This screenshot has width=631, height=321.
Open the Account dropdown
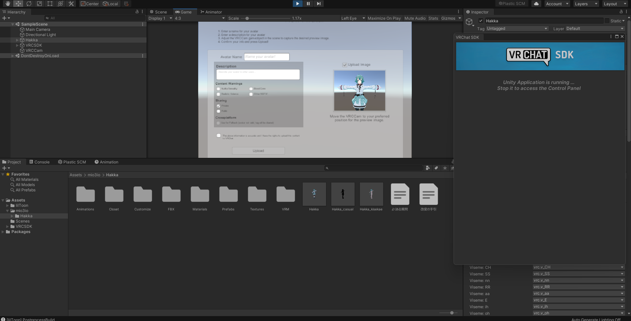557,4
